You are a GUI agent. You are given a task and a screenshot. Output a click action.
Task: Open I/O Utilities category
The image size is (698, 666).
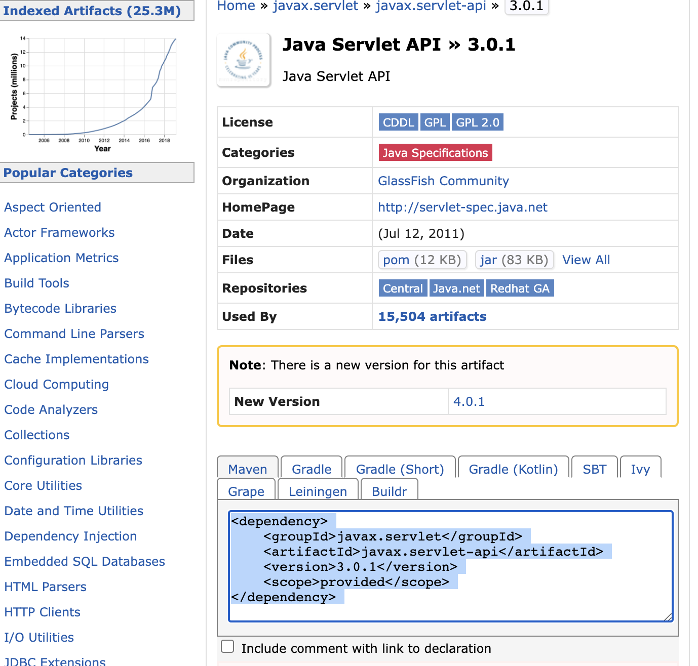39,637
